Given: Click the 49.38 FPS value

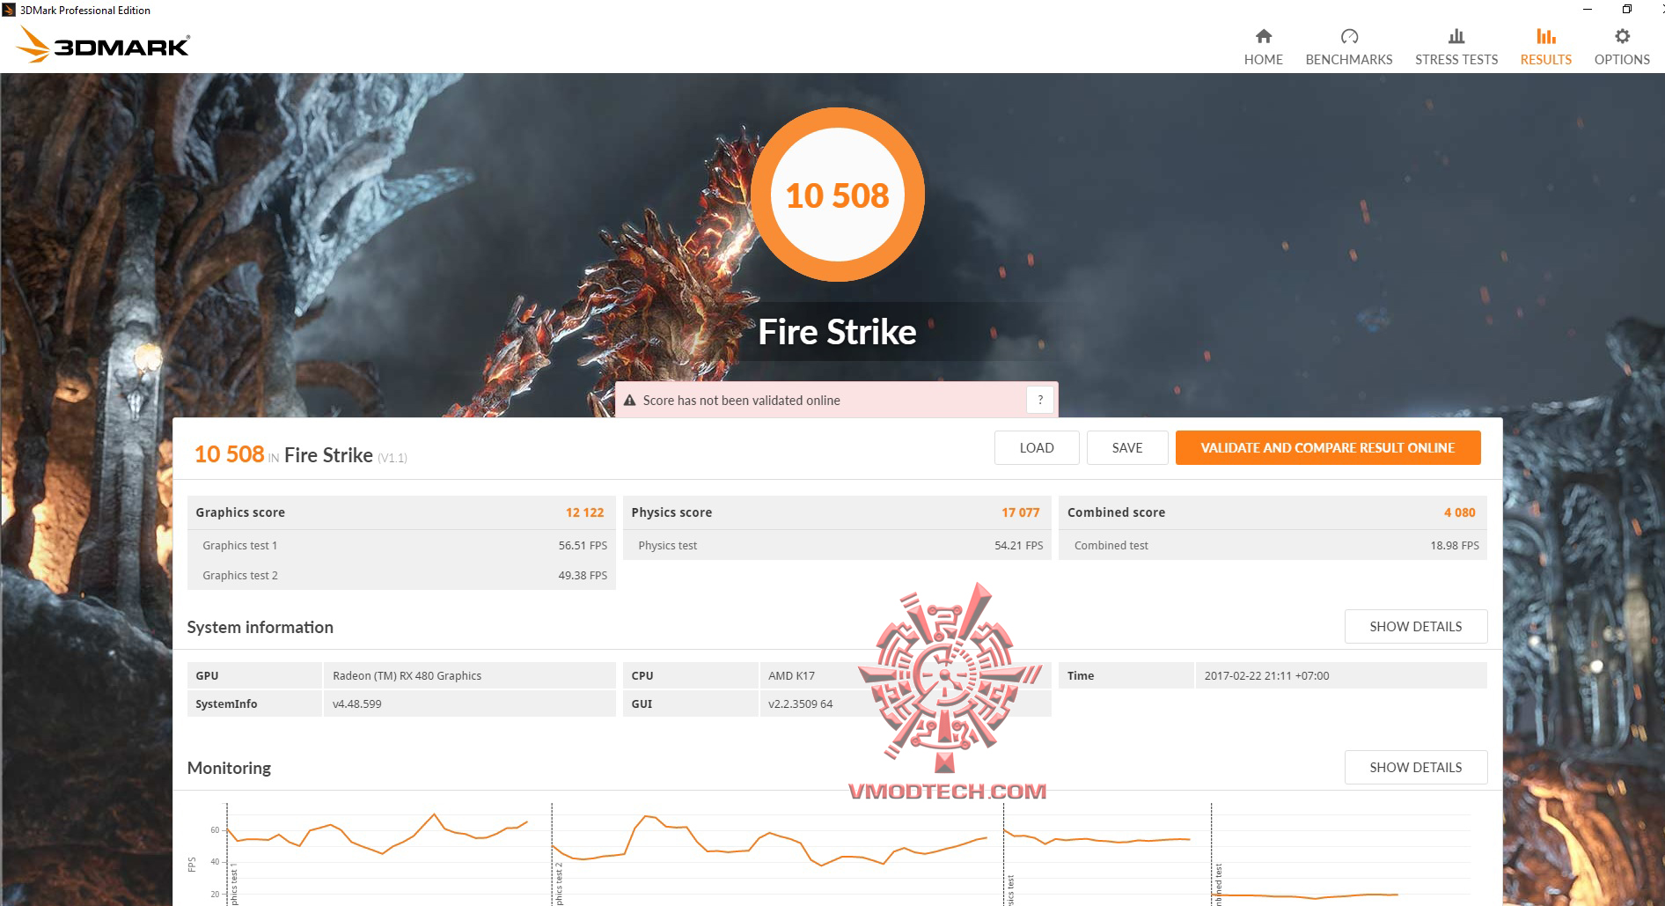Looking at the screenshot, I should pyautogui.click(x=583, y=576).
